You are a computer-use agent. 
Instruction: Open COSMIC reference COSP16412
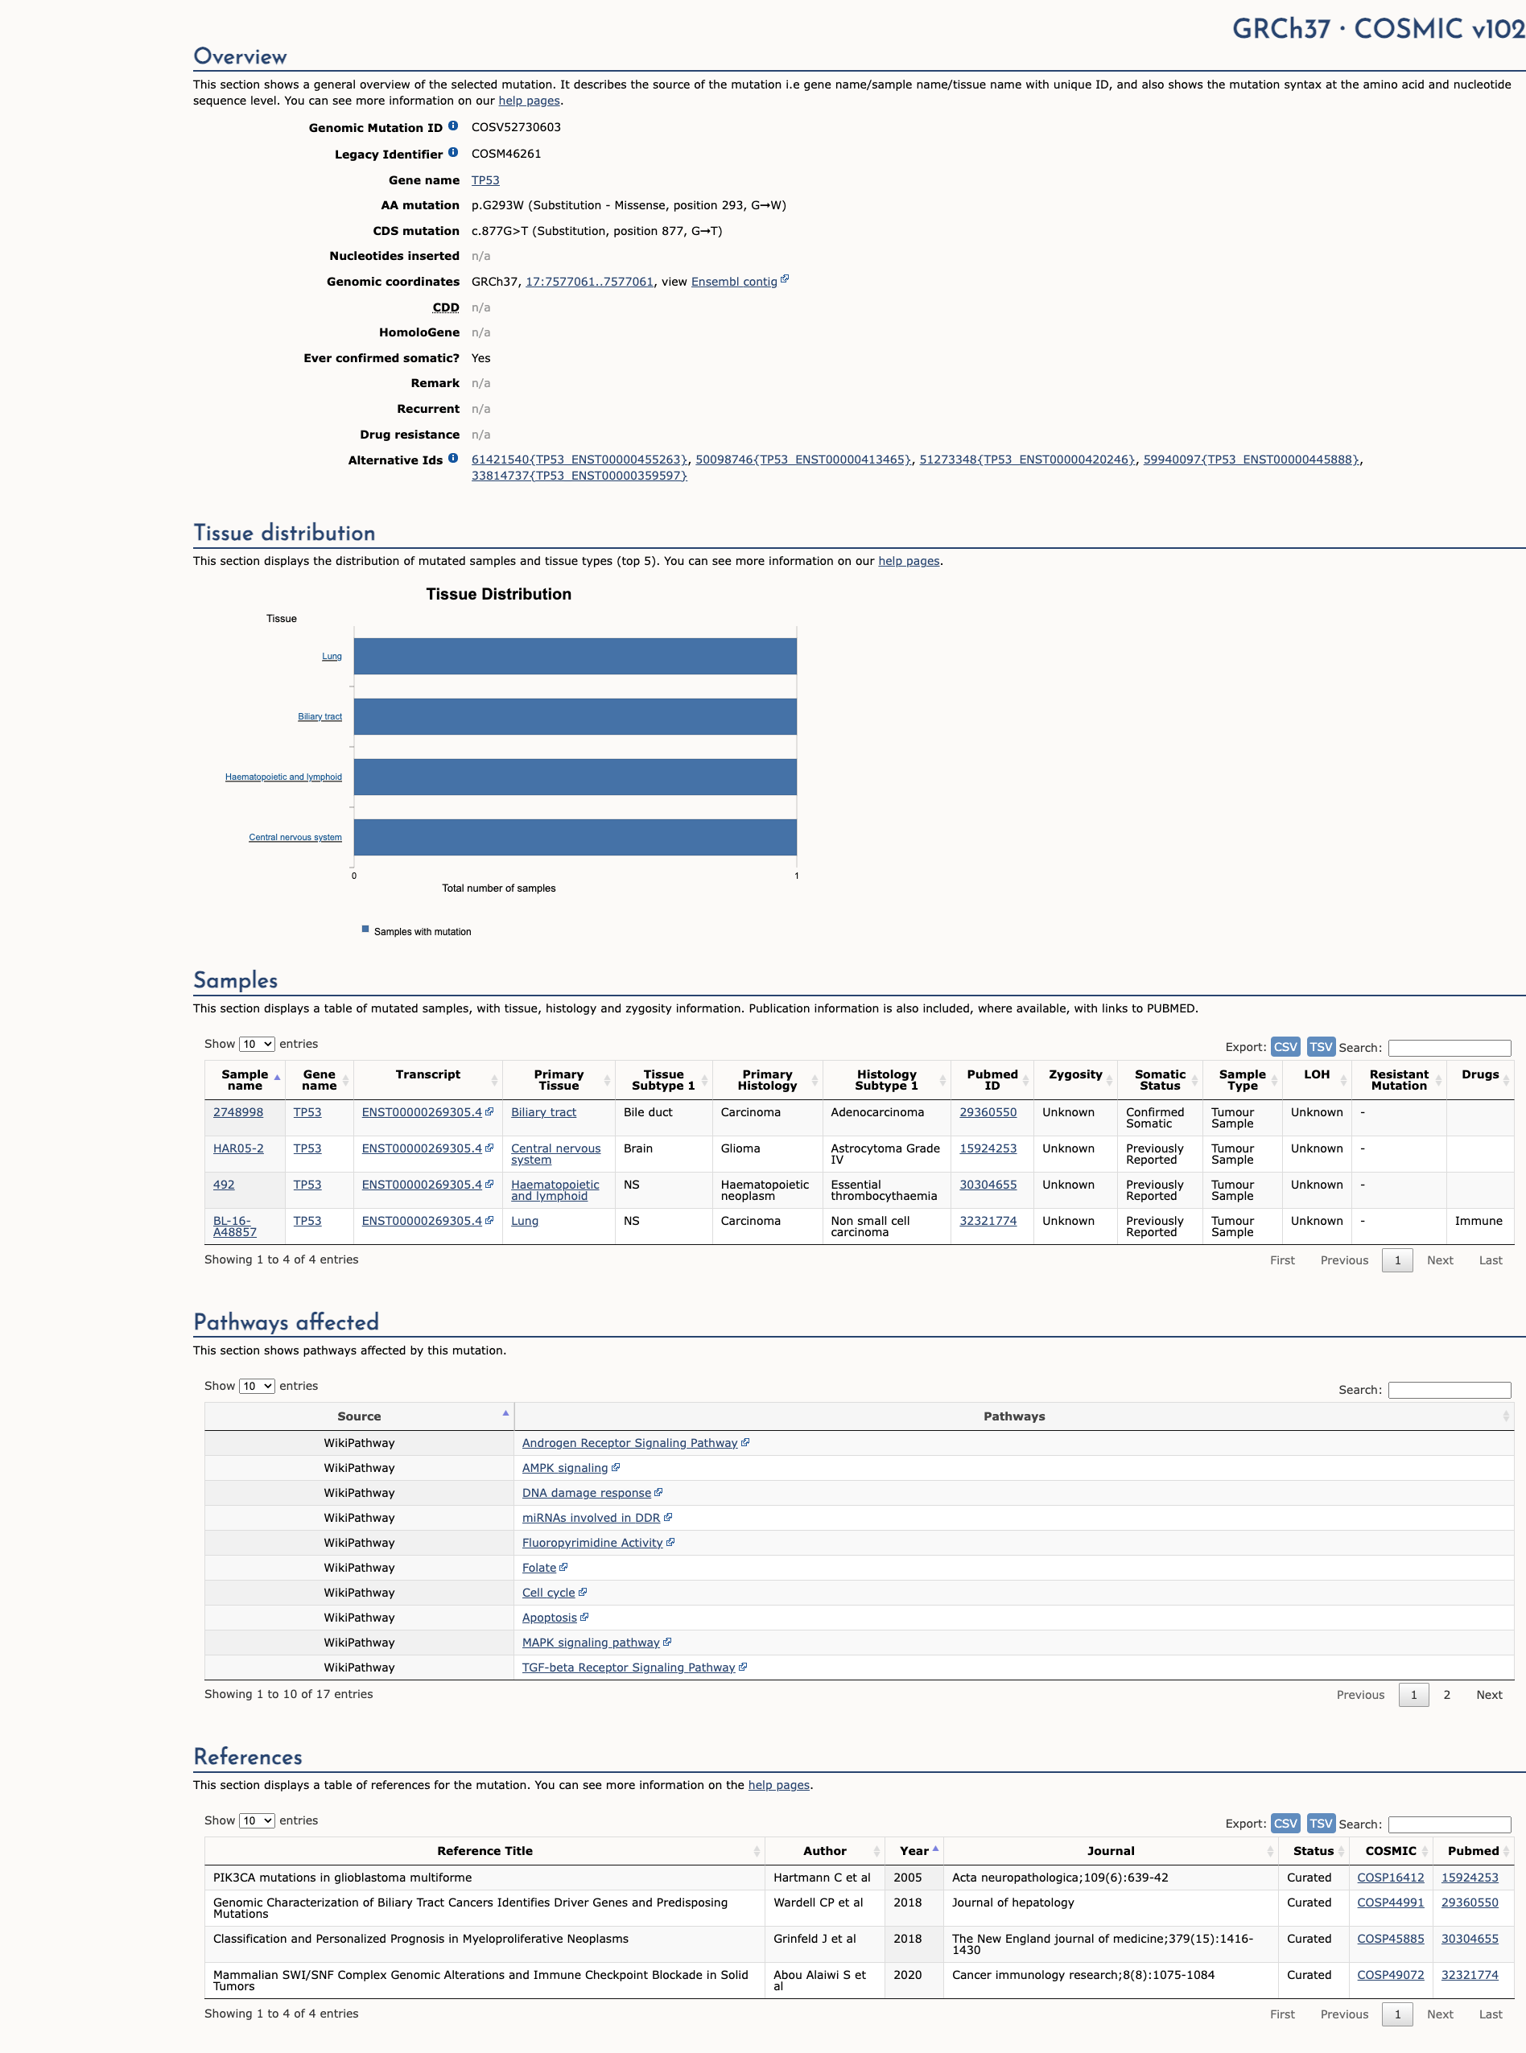[1390, 1878]
